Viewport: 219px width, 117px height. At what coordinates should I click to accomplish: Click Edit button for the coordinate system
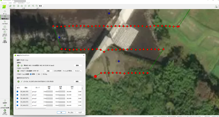pos(78,65)
